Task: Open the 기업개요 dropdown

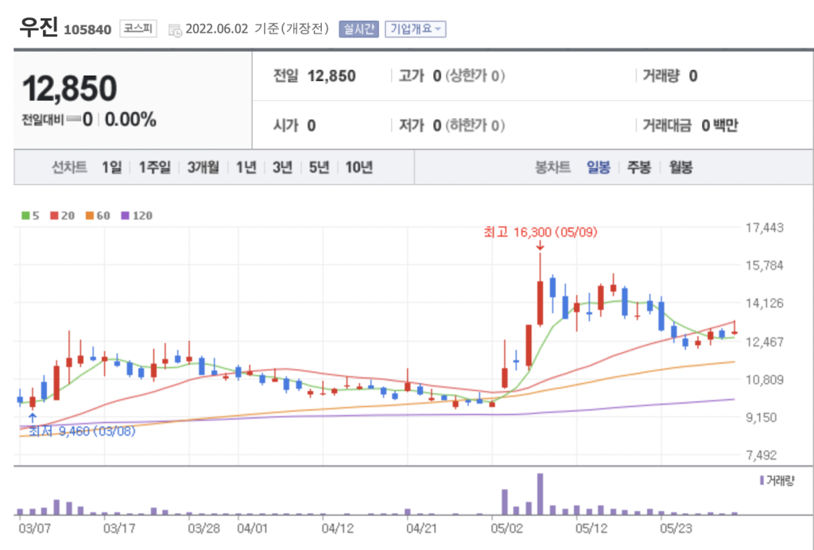Action: (416, 29)
